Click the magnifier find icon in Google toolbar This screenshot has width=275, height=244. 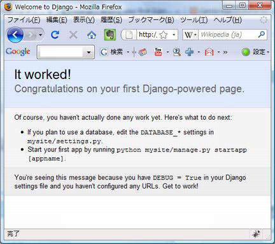[177, 52]
